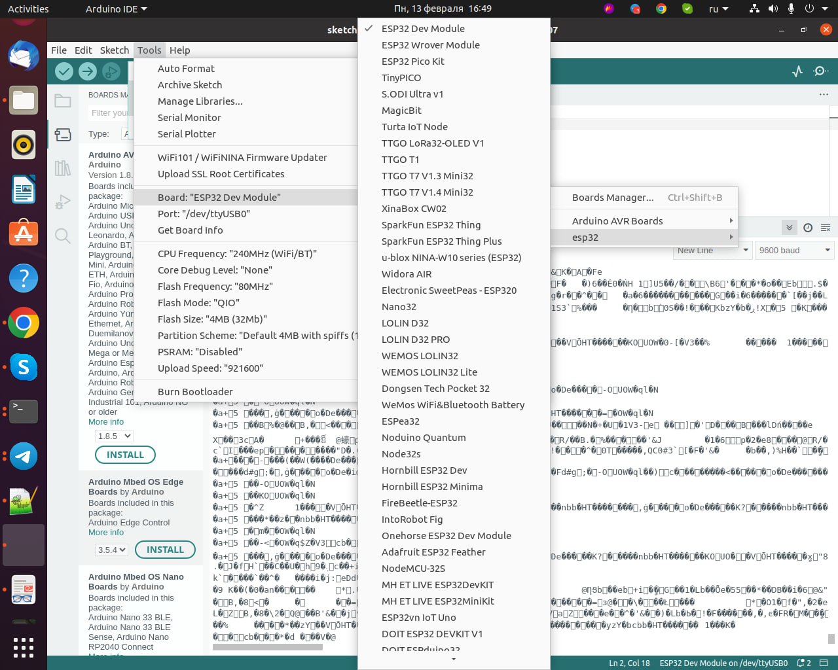The image size is (838, 670).
Task: Open Ubuntu Software from the dock
Action: 24,234
